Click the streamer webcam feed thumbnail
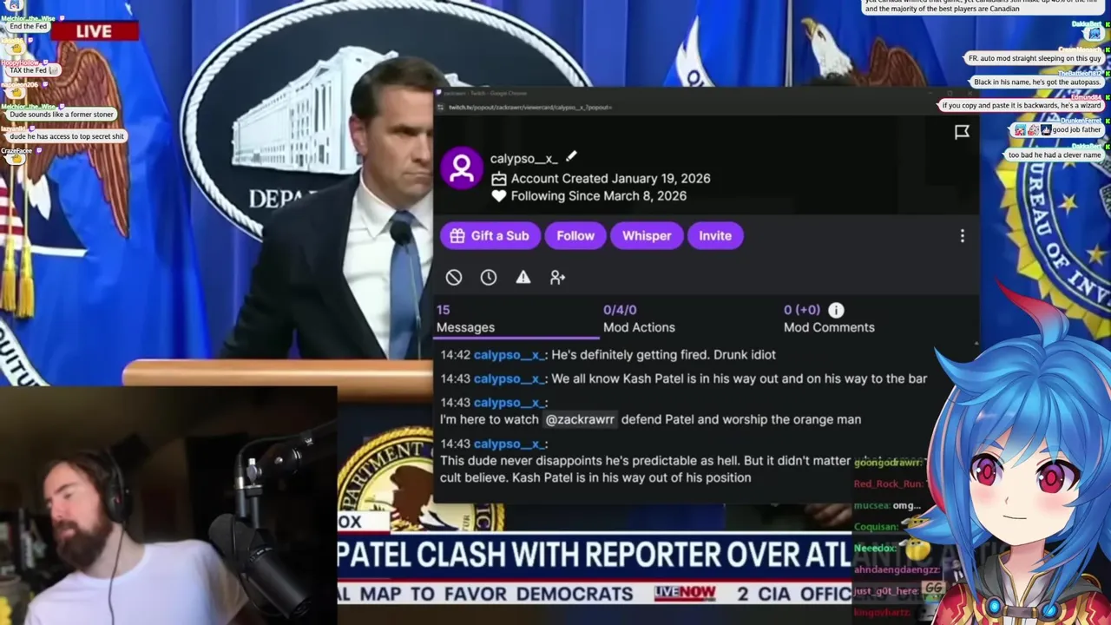The width and height of the screenshot is (1111, 625). coord(168,506)
